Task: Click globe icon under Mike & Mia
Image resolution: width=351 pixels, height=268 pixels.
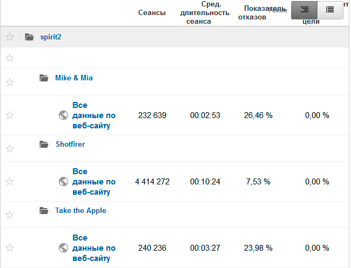Action: pyautogui.click(x=63, y=115)
